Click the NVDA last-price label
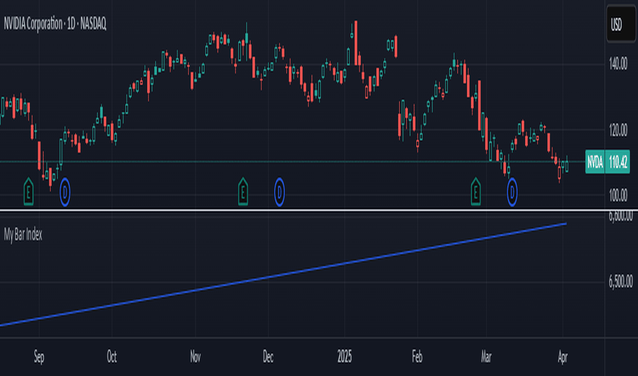The width and height of the screenshot is (638, 376). tap(595, 162)
